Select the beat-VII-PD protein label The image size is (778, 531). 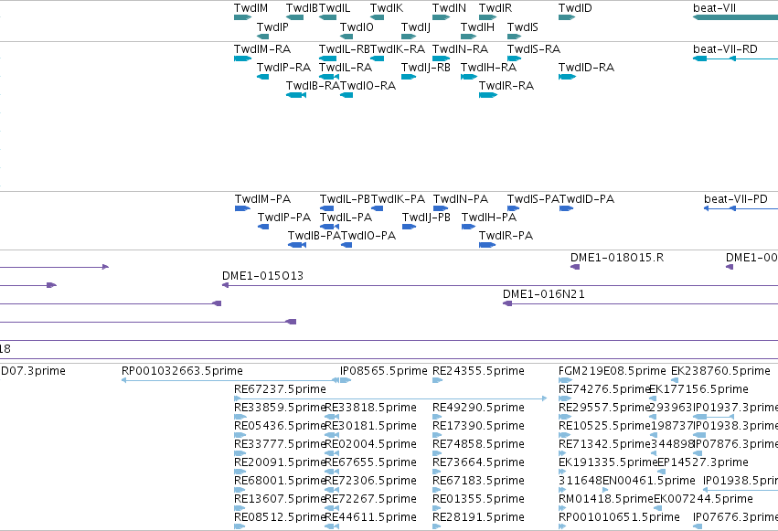(x=736, y=199)
